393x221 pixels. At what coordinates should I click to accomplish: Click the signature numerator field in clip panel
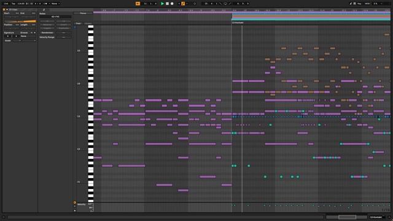tap(8, 36)
